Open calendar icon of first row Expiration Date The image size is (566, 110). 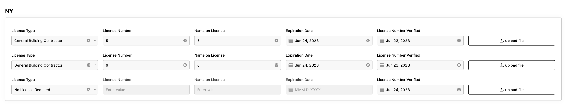pos(291,41)
